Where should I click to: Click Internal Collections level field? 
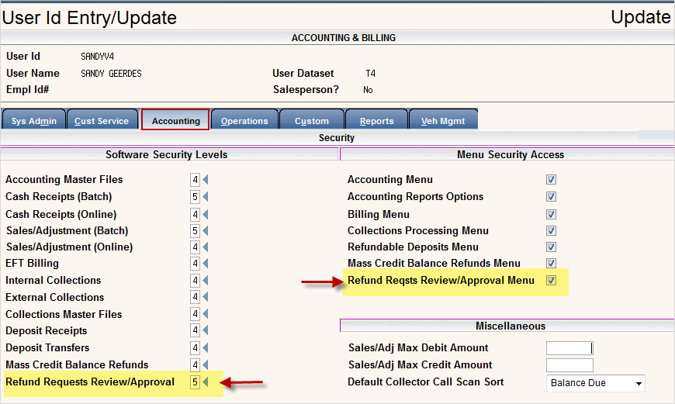coord(195,281)
